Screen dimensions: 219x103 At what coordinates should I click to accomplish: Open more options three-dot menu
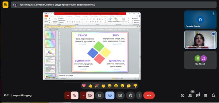139,95
